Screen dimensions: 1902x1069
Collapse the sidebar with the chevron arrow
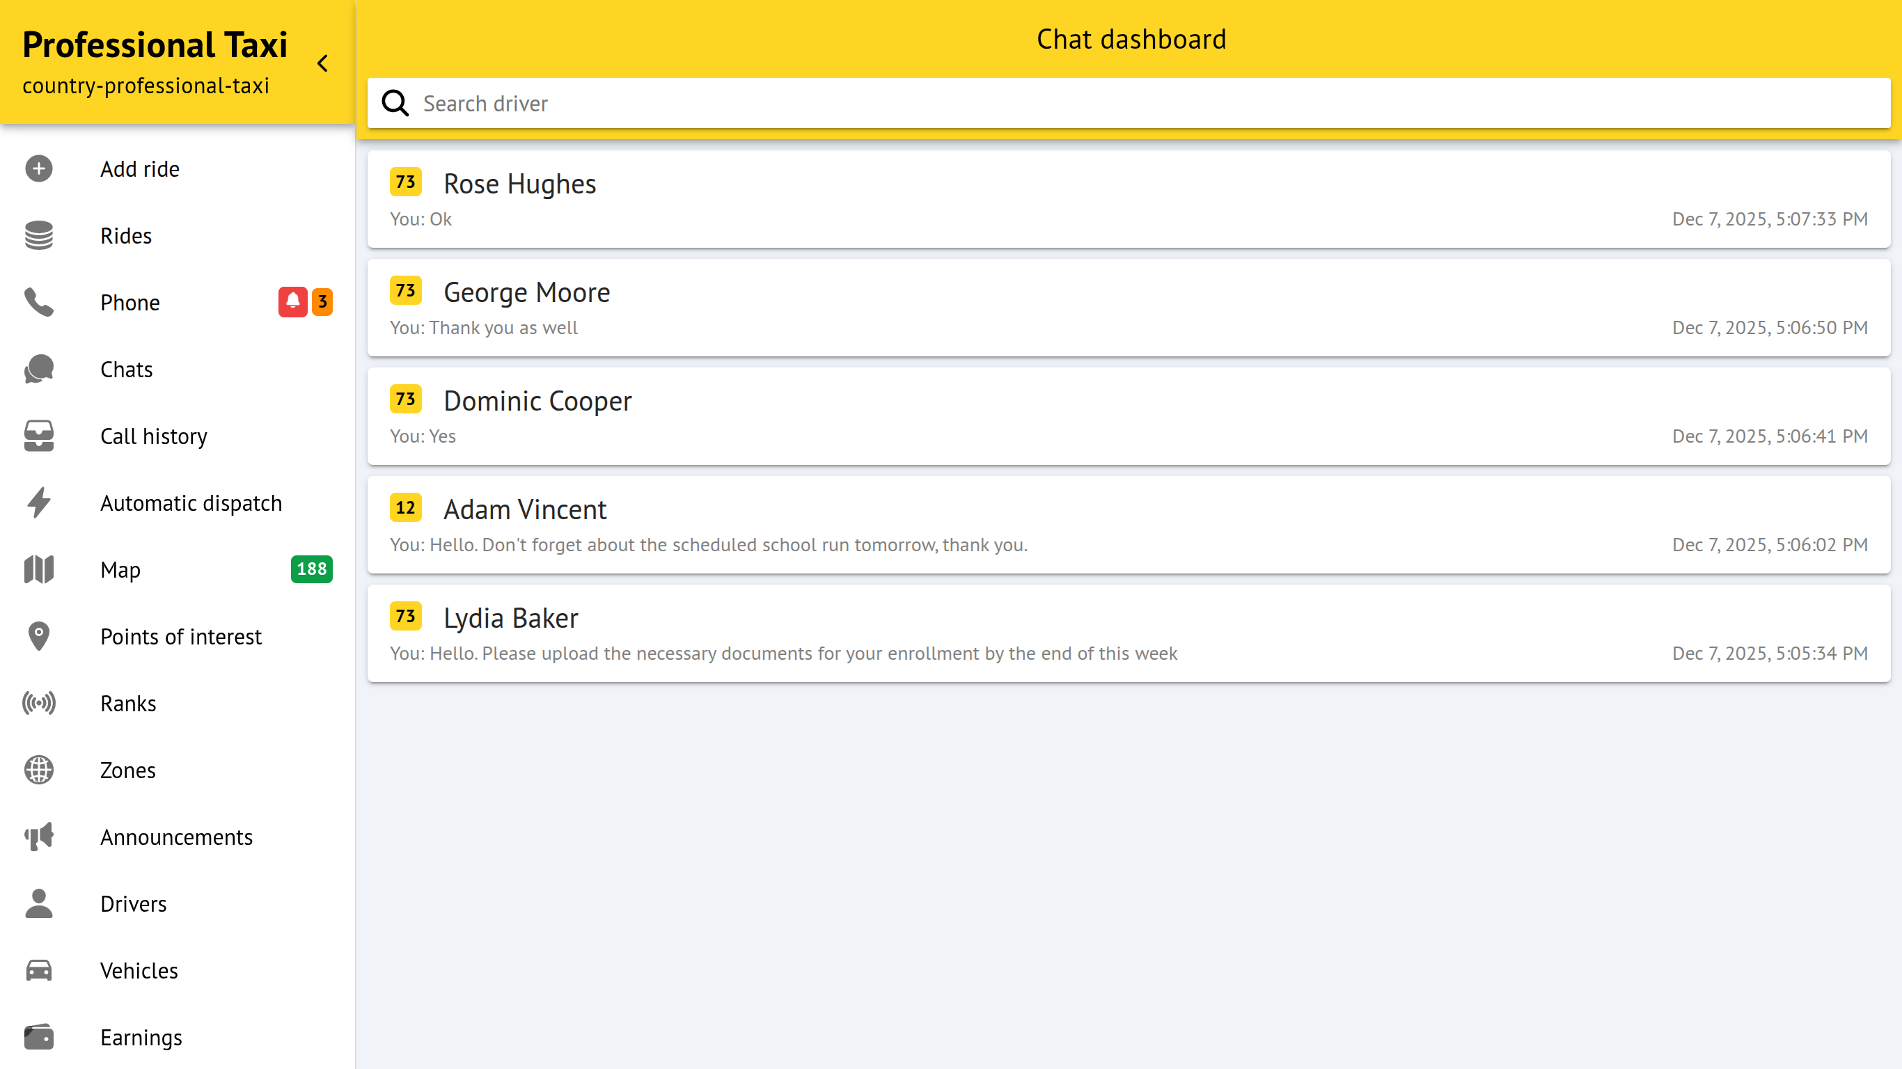click(x=322, y=63)
